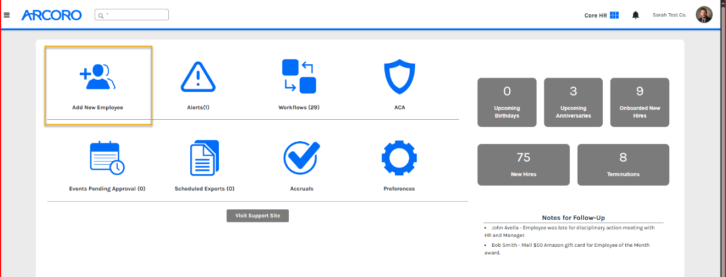Viewport: 726px width, 277px height.
Task: Click the Add New Employee label
Action: [x=98, y=108]
